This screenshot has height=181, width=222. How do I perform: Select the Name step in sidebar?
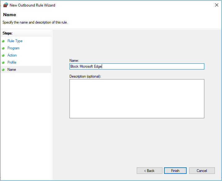click(x=26, y=70)
